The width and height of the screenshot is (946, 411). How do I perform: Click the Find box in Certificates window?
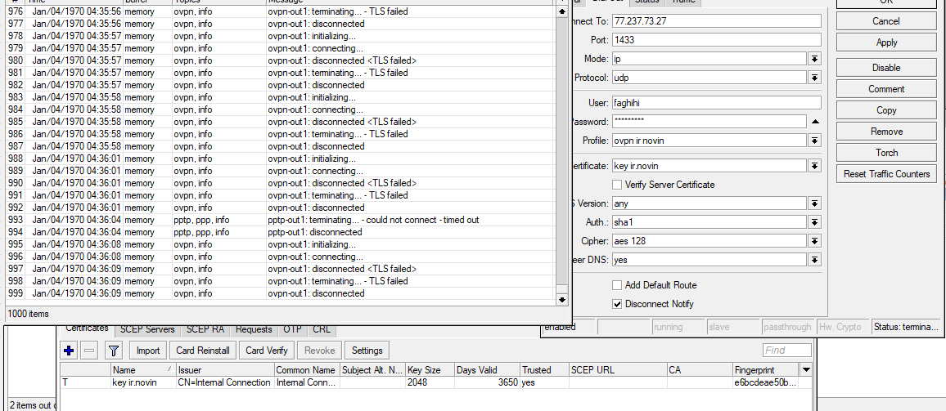[787, 351]
